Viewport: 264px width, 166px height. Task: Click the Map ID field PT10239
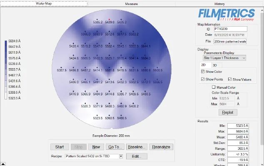231,29
